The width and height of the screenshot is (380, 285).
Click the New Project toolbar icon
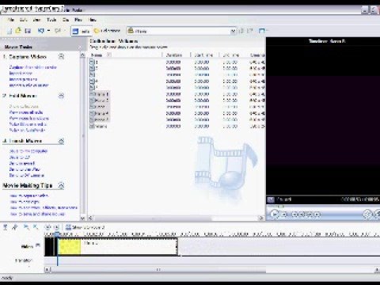point(9,31)
